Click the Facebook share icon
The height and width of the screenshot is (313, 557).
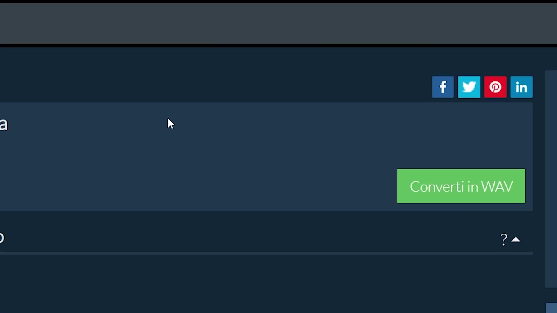[x=443, y=87]
